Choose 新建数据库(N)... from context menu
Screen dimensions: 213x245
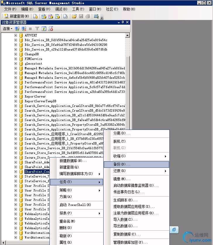[x=77, y=161]
